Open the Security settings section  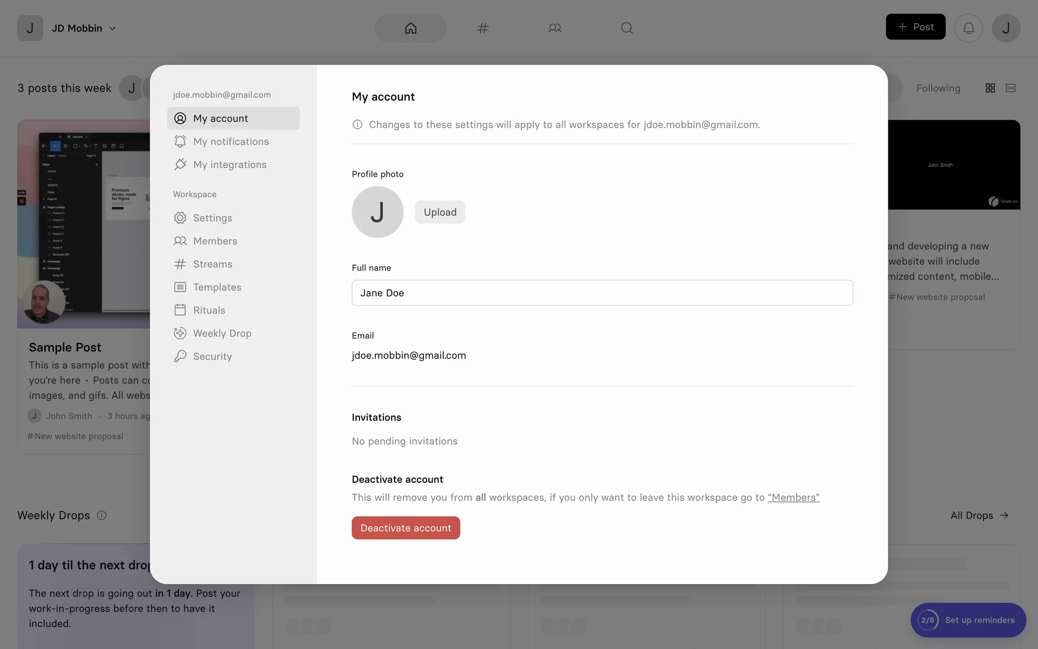tap(212, 356)
